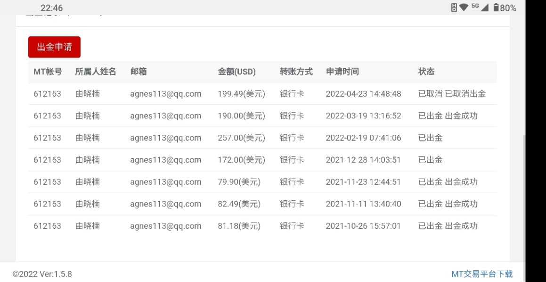The width and height of the screenshot is (546, 282).
Task: Click the 申请时间 column header
Action: [x=342, y=72]
